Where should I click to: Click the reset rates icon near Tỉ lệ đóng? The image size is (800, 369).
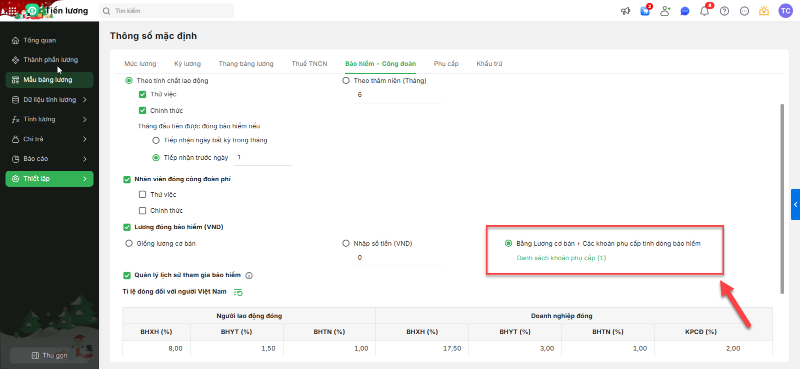click(x=238, y=292)
